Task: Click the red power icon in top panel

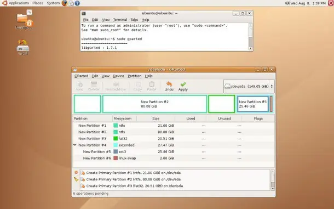Action: click(330, 3)
